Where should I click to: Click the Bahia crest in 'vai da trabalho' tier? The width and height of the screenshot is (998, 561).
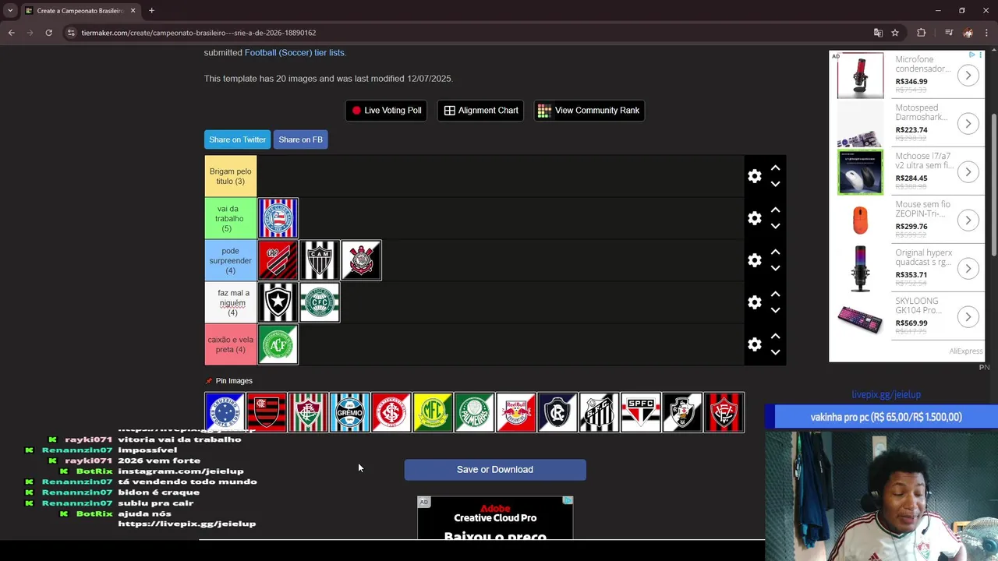point(278,218)
